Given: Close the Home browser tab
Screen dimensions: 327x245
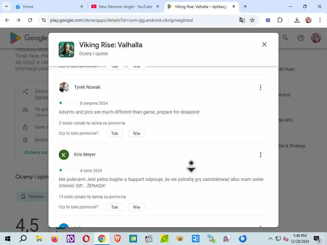Looking at the screenshot, I should coord(82,7).
